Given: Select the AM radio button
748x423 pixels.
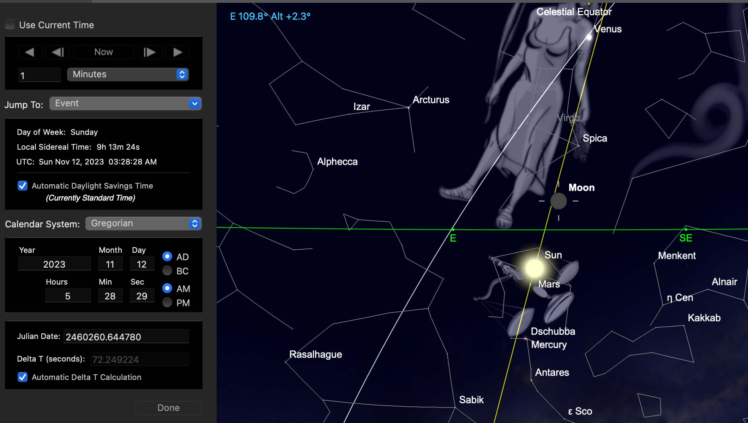Looking at the screenshot, I should (167, 288).
